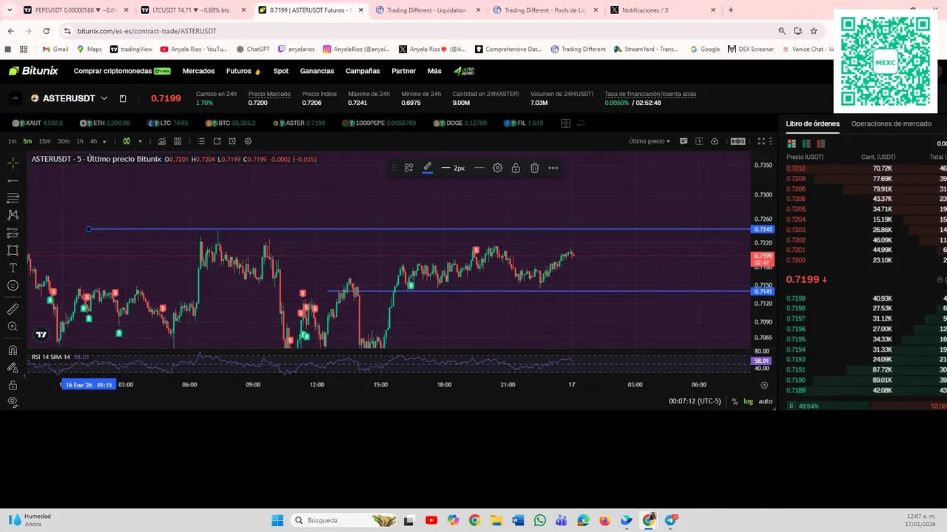The height and width of the screenshot is (532, 947).
Task: Open drawing templates on floating toolbar
Action: coord(408,168)
